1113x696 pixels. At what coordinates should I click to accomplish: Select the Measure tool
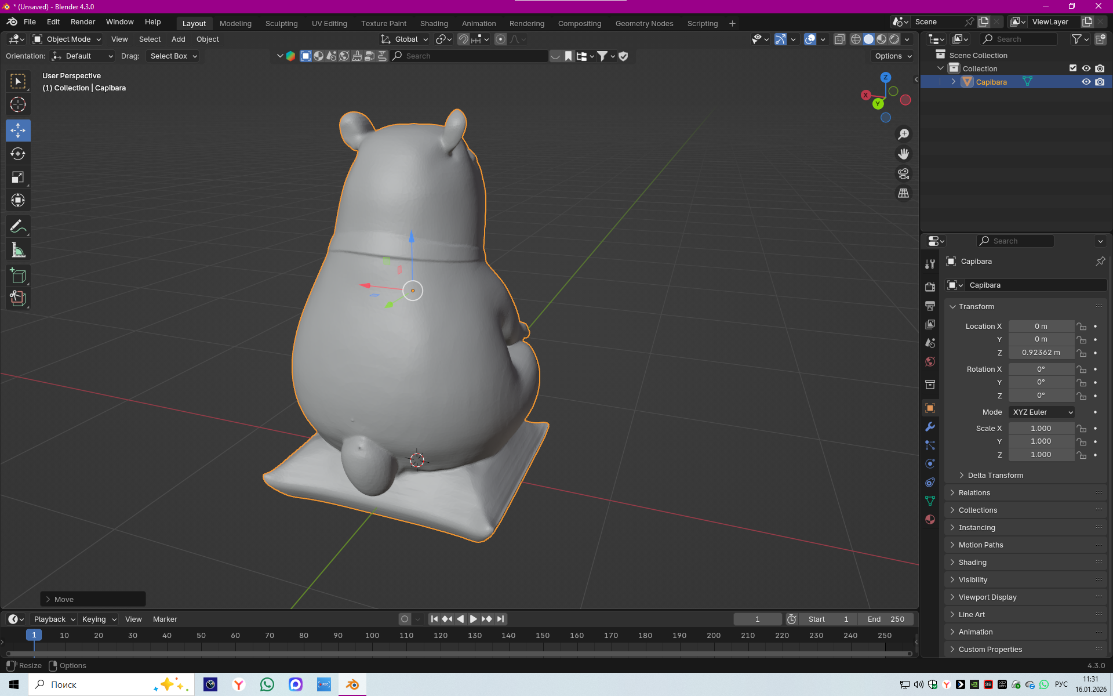click(18, 250)
